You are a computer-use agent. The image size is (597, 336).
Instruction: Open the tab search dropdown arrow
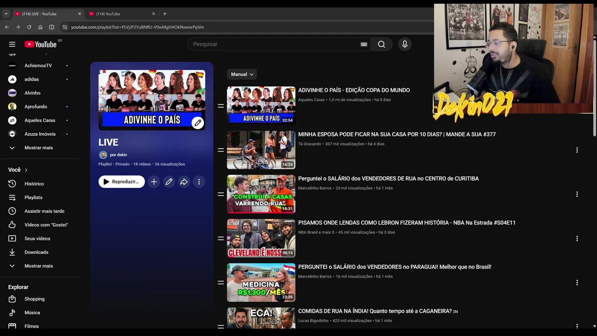[x=6, y=14]
